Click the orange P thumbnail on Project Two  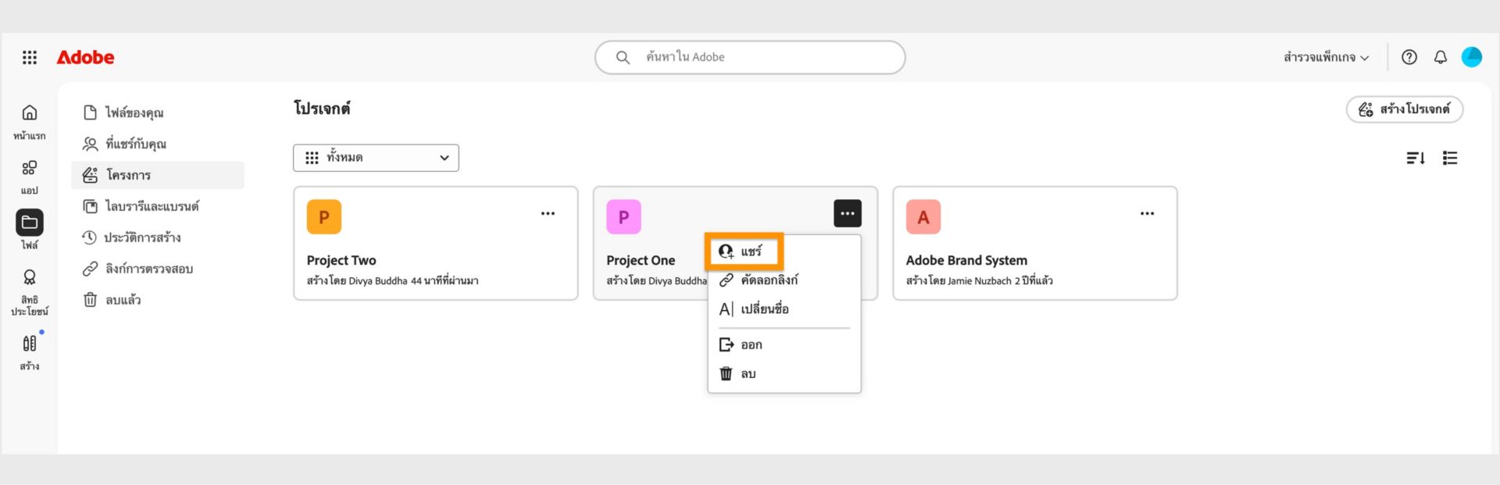tap(323, 216)
